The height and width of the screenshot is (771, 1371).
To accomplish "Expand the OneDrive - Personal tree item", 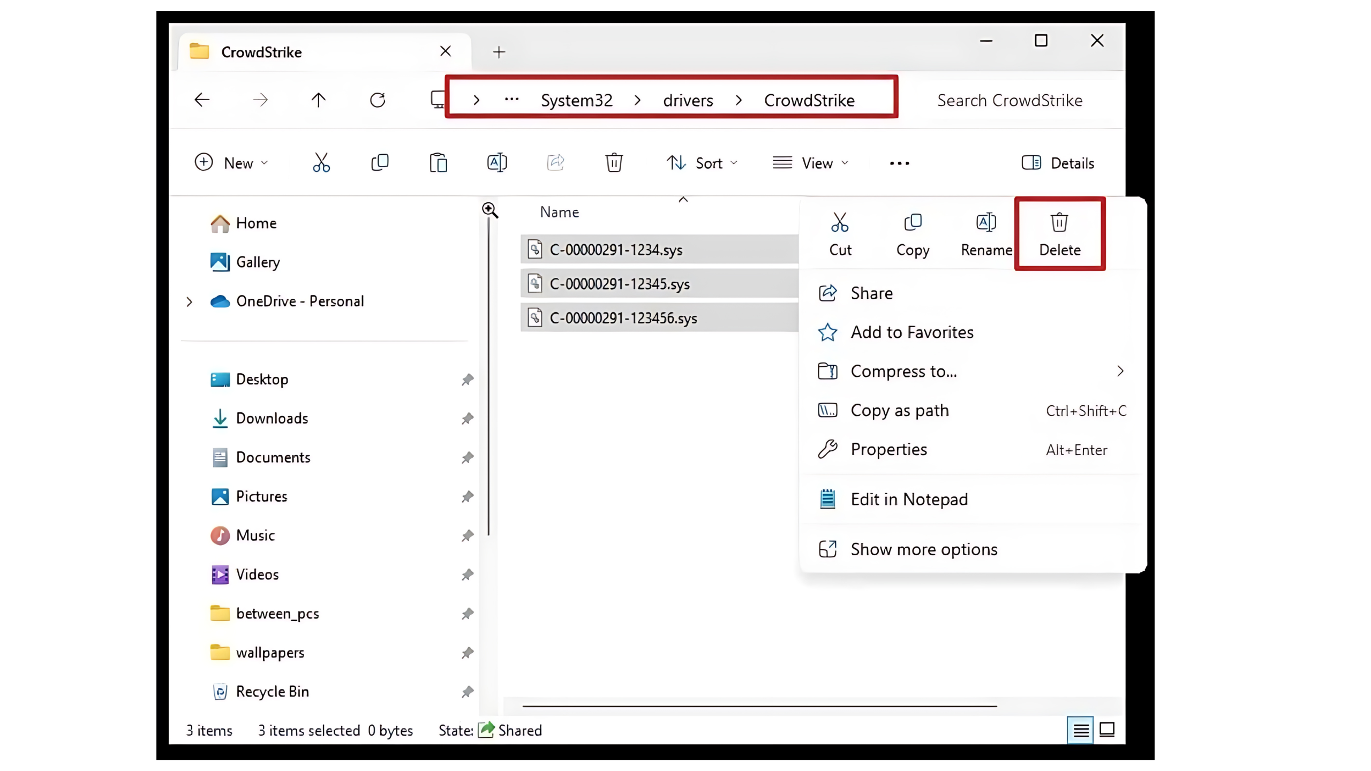I will coord(189,300).
